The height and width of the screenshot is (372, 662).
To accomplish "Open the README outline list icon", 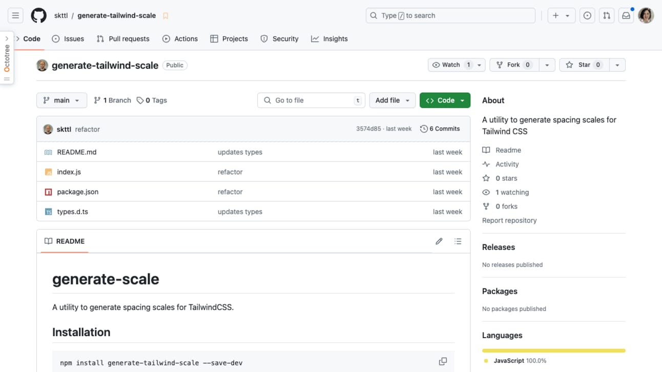I will click(458, 241).
